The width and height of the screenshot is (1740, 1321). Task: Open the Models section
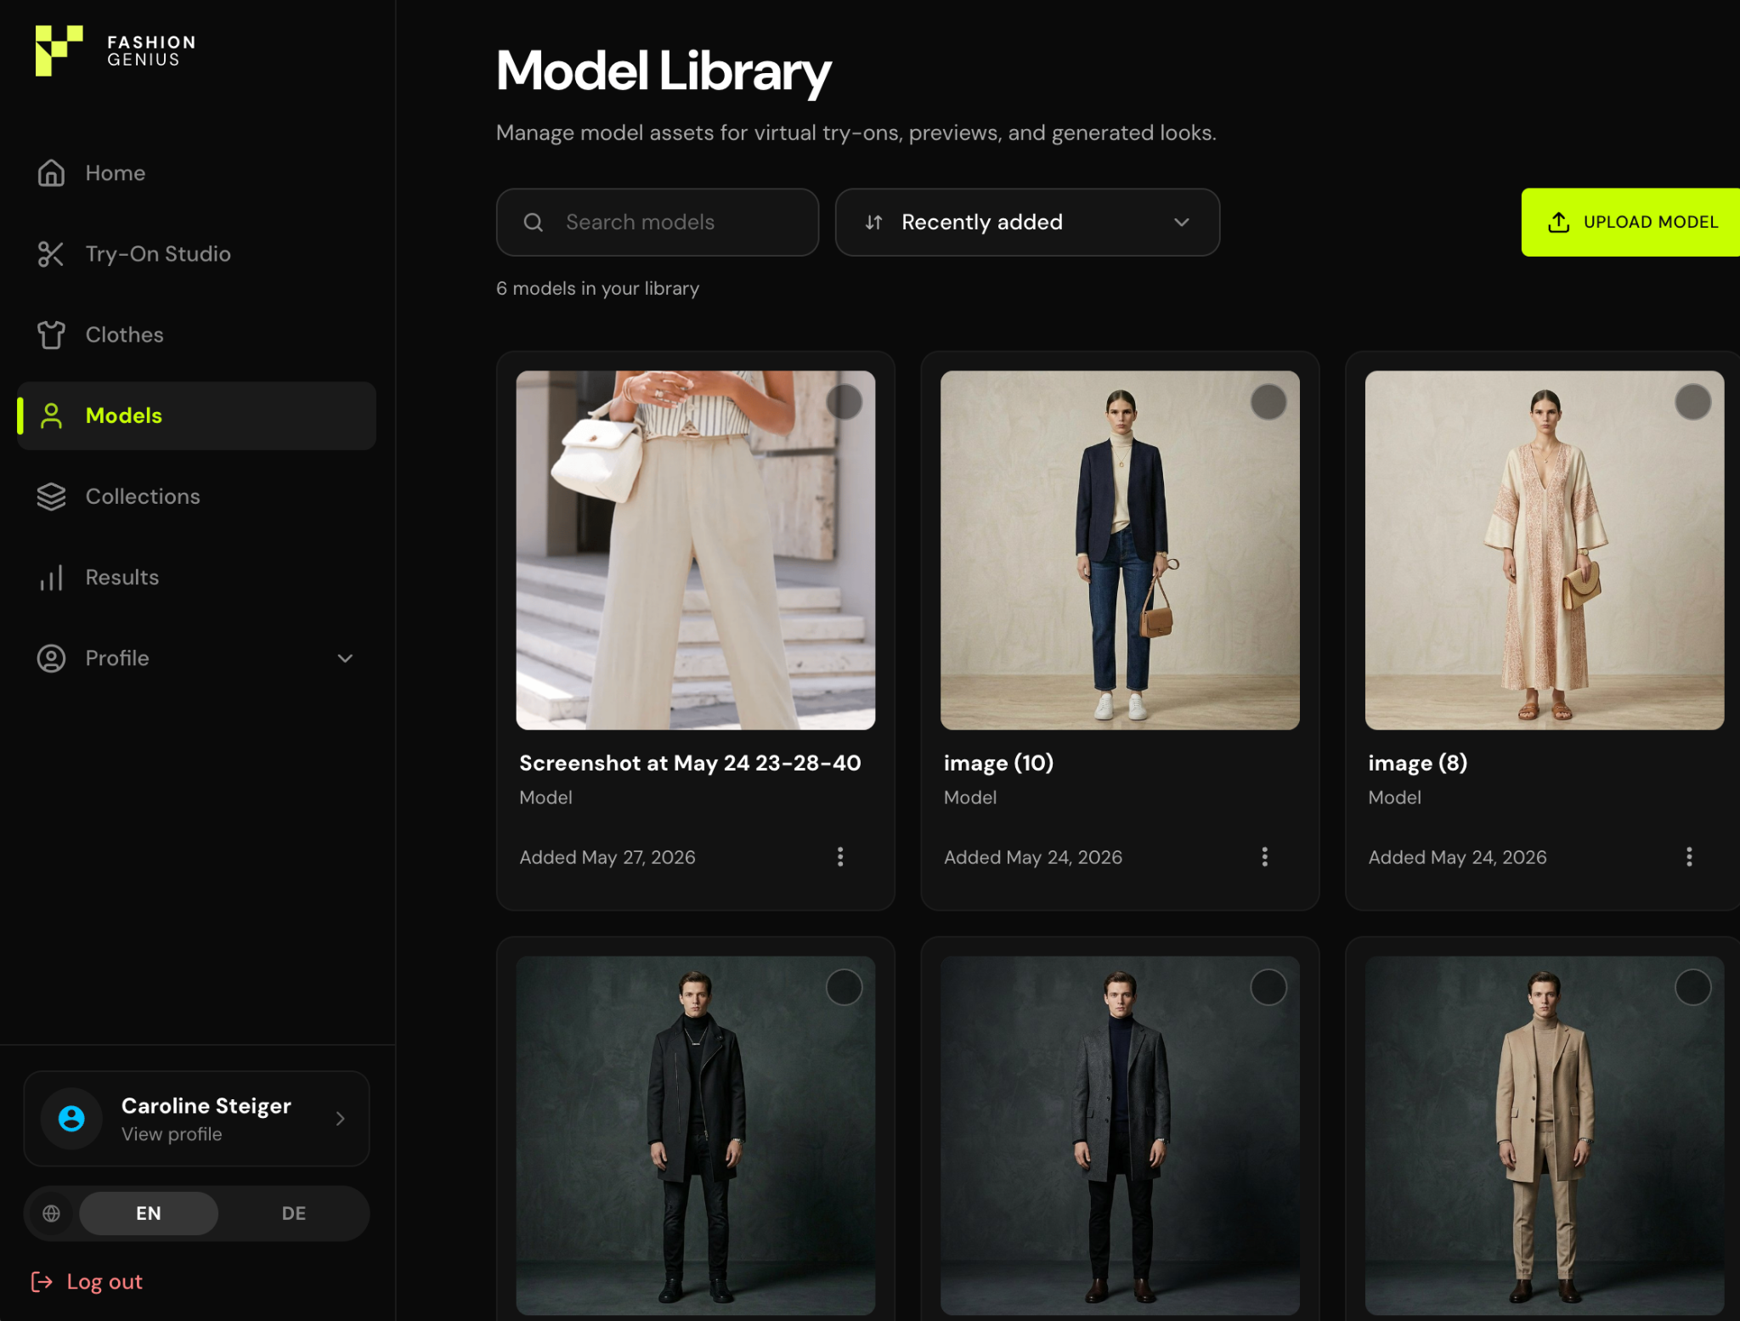196,415
